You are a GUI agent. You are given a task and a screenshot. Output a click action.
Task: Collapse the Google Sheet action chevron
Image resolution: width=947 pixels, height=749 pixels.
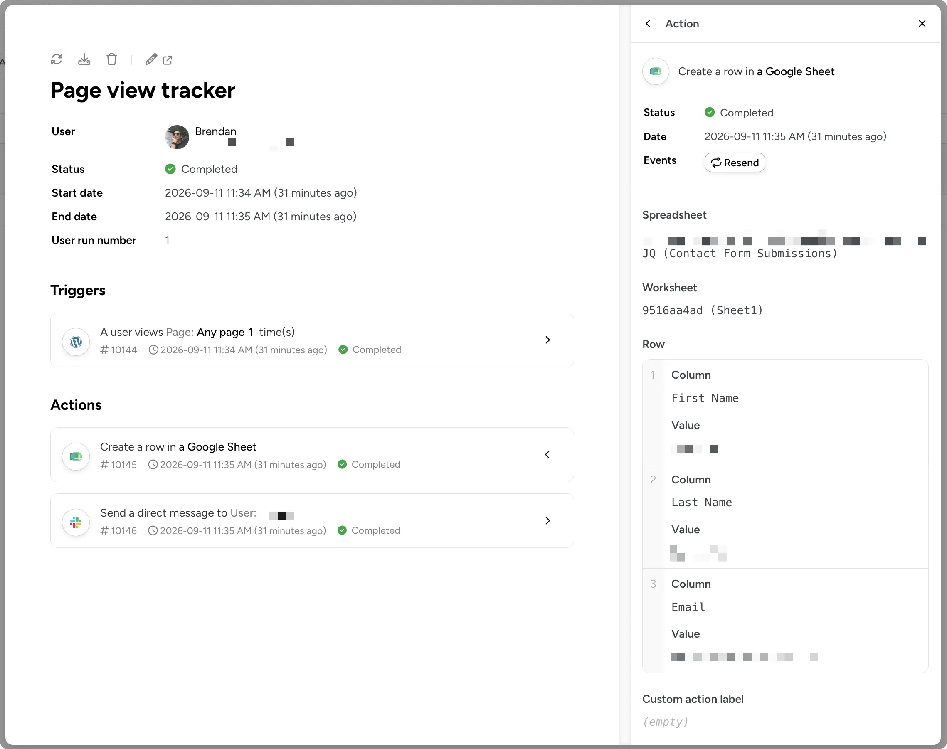click(547, 454)
